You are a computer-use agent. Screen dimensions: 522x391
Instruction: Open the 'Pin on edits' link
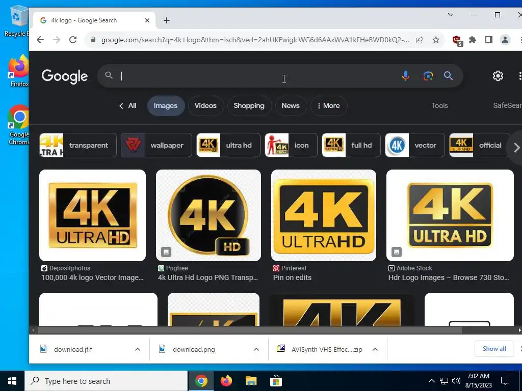click(292, 277)
